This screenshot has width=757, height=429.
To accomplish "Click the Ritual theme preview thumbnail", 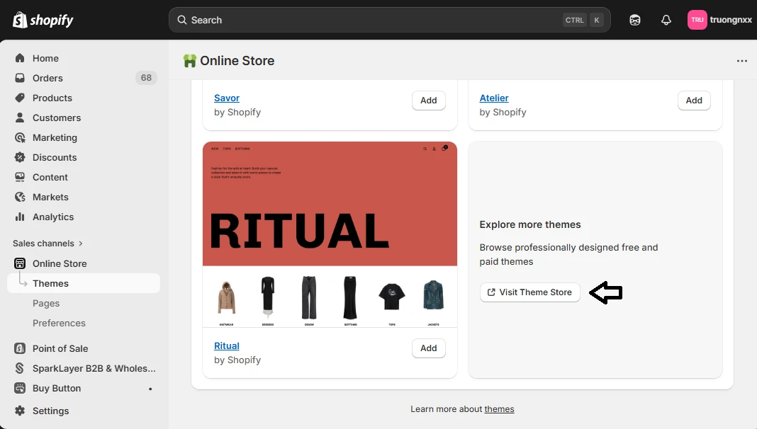I will pyautogui.click(x=329, y=234).
